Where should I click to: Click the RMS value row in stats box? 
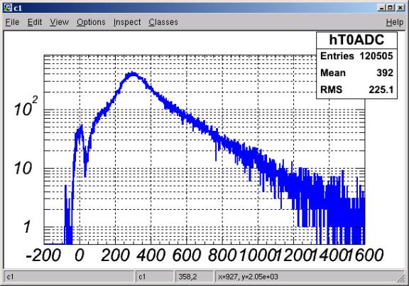(x=356, y=90)
